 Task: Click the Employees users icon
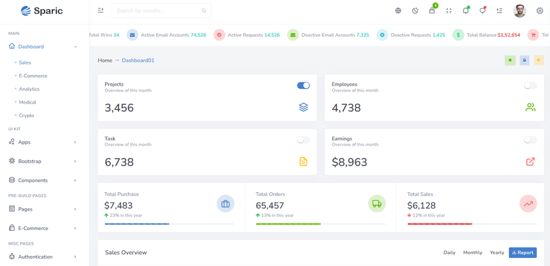coord(530,107)
